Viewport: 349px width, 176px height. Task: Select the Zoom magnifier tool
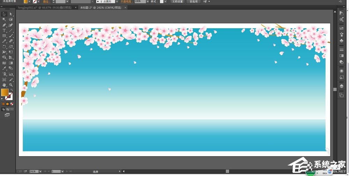11,85
